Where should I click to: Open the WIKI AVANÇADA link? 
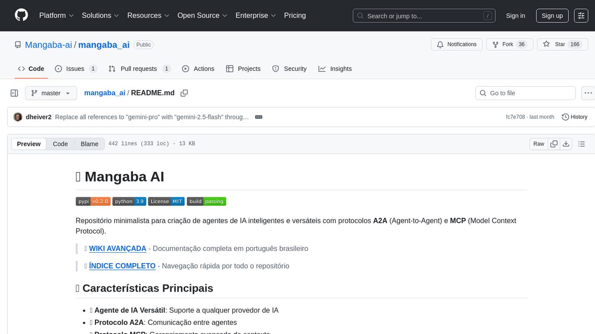(x=118, y=248)
